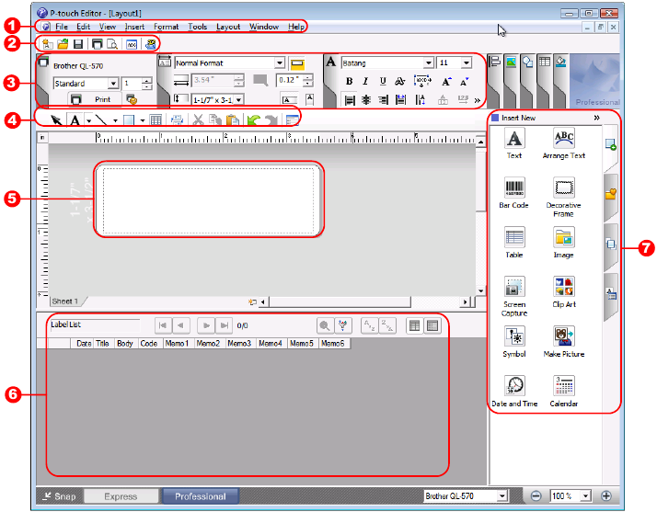The height and width of the screenshot is (512, 657).
Task: Open the Normal Format dropdown
Action: (x=280, y=63)
